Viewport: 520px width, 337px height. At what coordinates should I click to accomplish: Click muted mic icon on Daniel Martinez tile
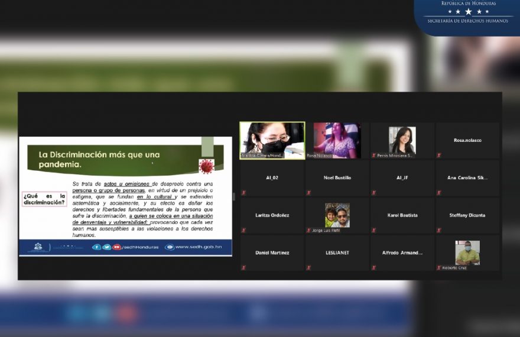pyautogui.click(x=243, y=268)
